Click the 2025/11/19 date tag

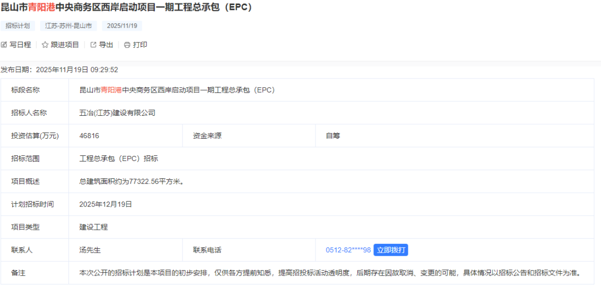coord(122,26)
